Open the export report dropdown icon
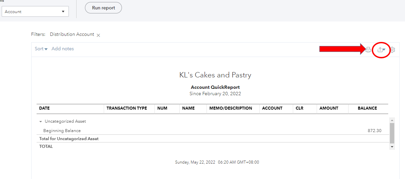The height and width of the screenshot is (179, 405). point(381,50)
